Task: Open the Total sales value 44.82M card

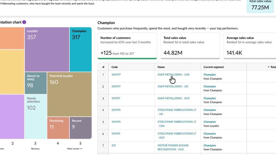Action: pos(190,46)
